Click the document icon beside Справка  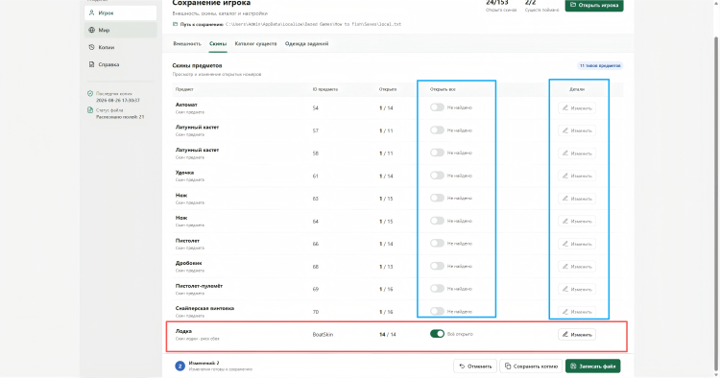[91, 64]
